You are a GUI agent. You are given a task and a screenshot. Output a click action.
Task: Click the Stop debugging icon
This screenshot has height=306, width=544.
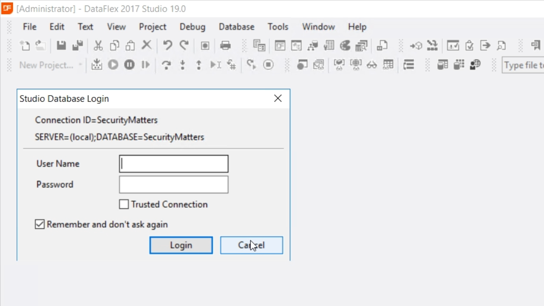(x=268, y=65)
